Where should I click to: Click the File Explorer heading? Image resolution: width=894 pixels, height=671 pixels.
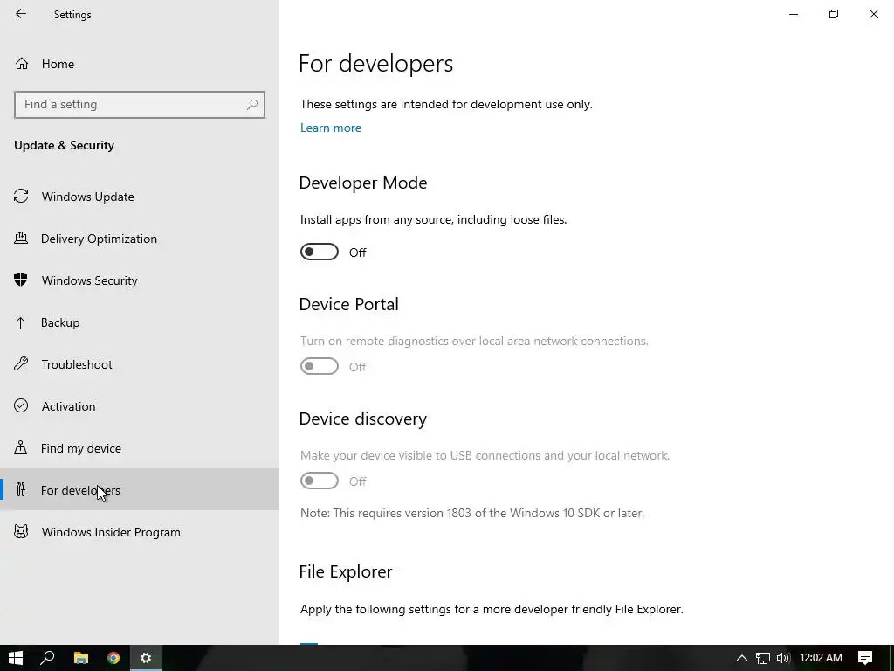tap(346, 571)
